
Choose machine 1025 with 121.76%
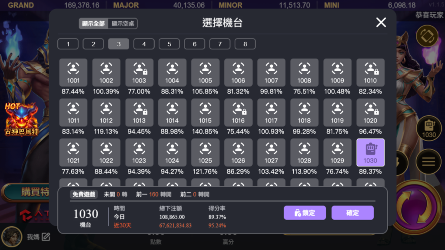(x=205, y=152)
